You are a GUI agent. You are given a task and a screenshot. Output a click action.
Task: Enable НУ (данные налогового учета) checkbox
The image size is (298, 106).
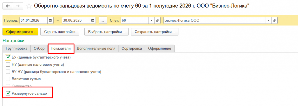coord(8,65)
